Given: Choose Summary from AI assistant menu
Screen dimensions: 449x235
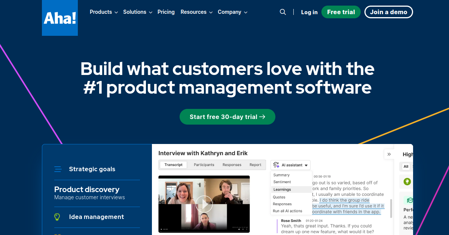Looking at the screenshot, I should point(281,175).
